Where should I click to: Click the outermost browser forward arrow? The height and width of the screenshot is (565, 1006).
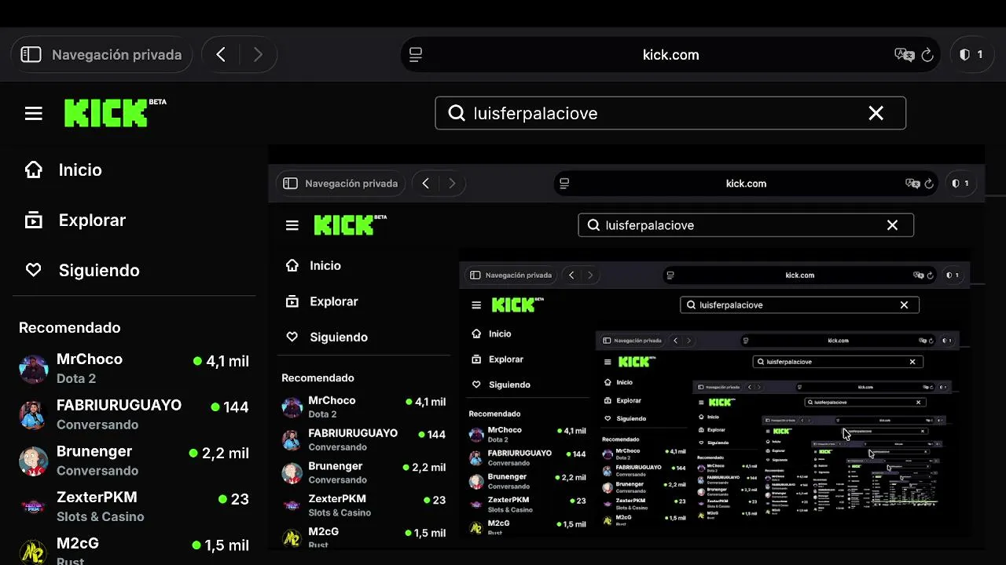point(258,55)
